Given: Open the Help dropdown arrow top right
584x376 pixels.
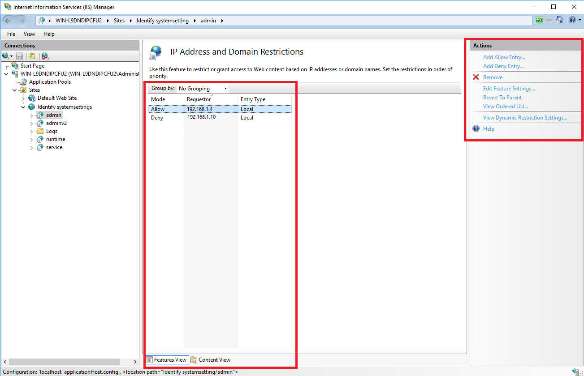Looking at the screenshot, I should point(579,20).
